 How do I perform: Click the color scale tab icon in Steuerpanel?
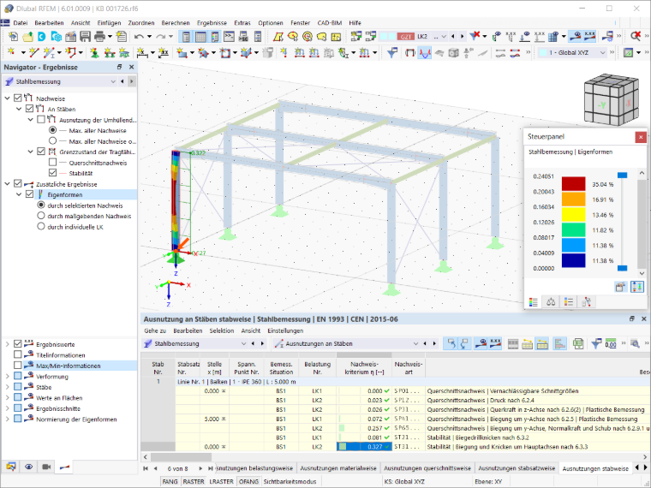(x=534, y=301)
